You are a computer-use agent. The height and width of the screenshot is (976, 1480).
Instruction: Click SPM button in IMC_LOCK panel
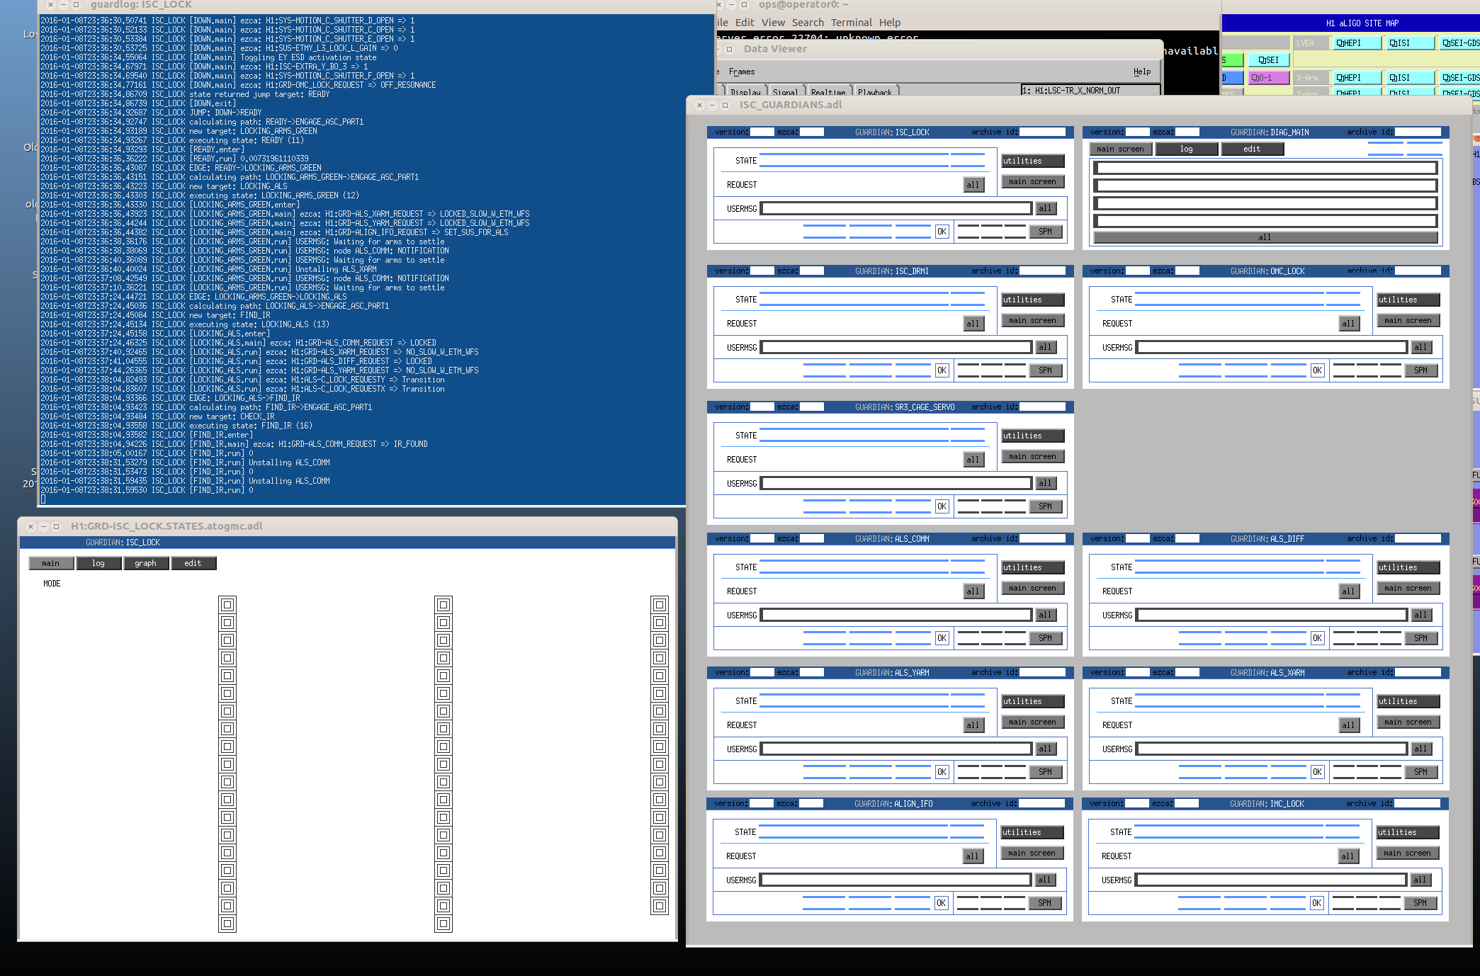point(1420,903)
